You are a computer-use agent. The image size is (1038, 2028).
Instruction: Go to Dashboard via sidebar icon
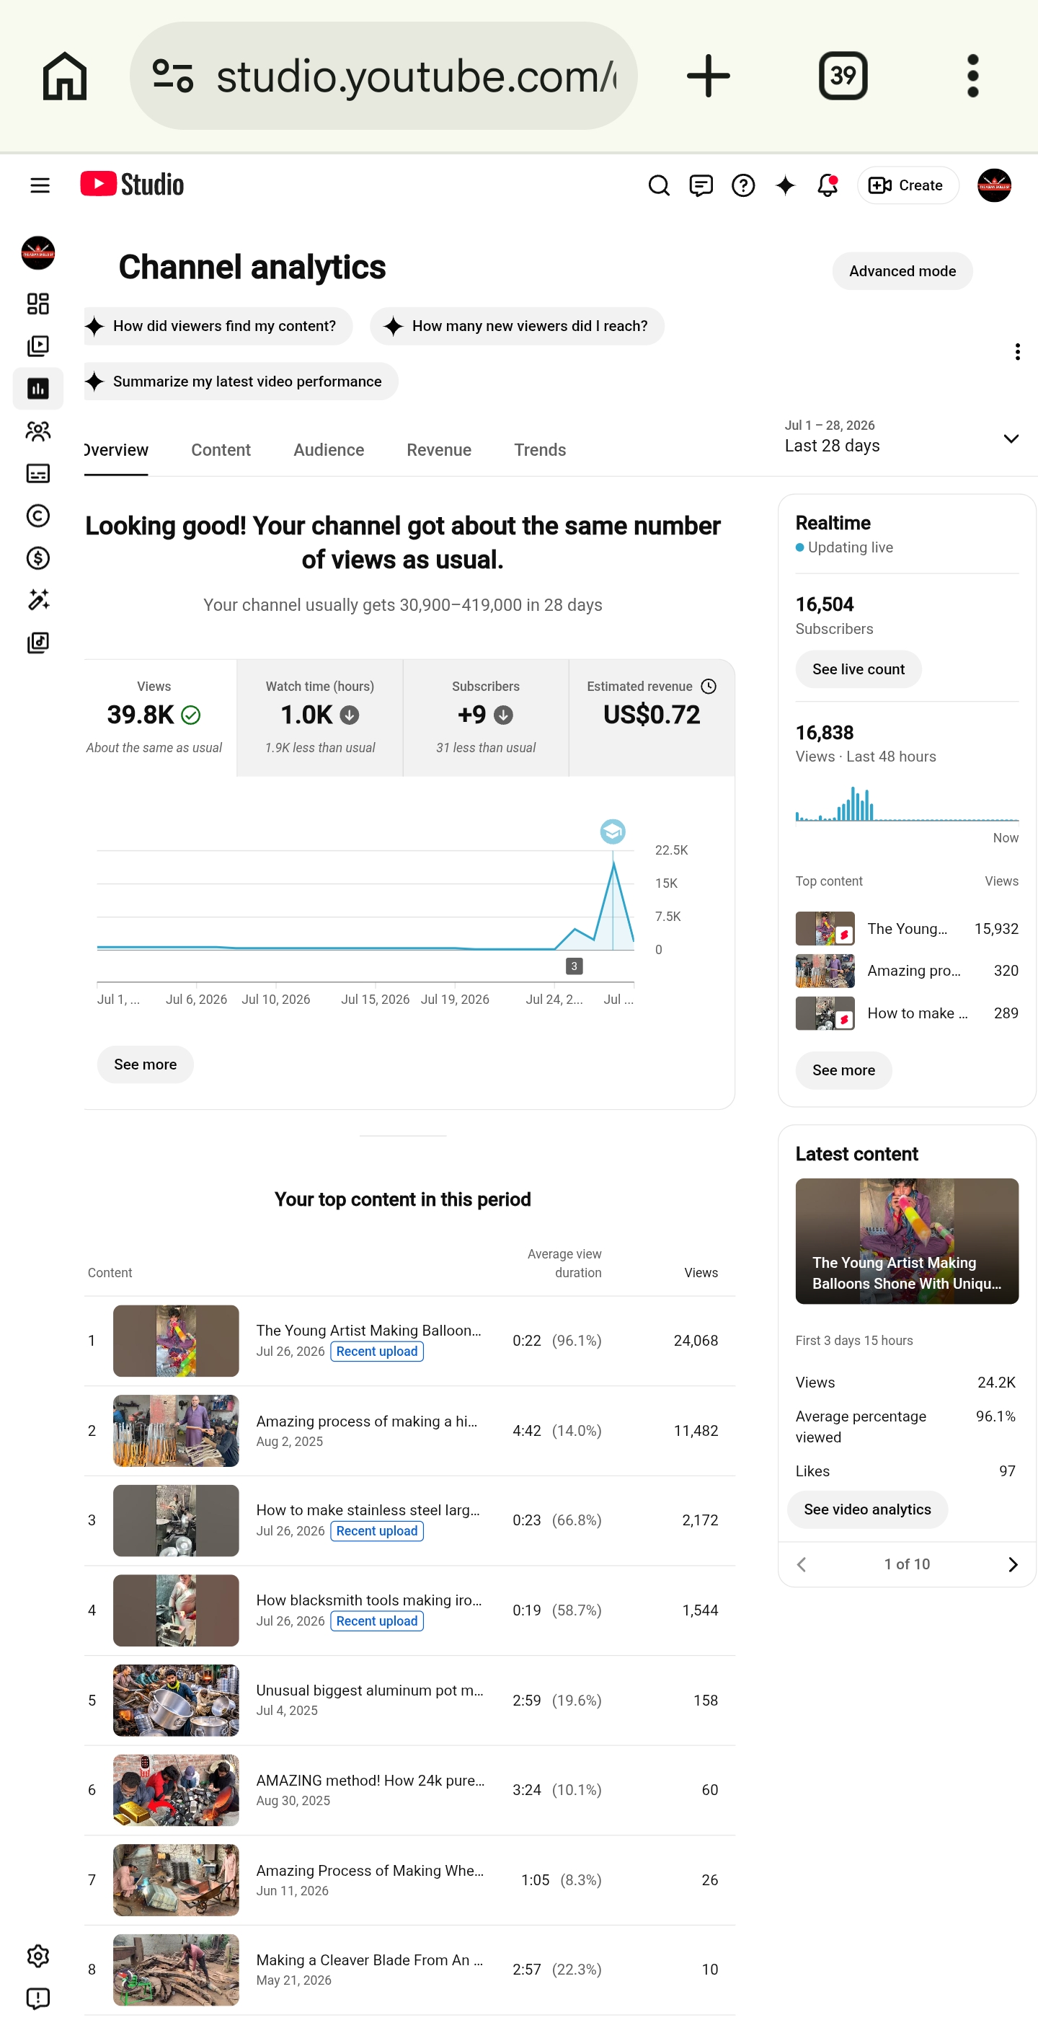point(37,304)
